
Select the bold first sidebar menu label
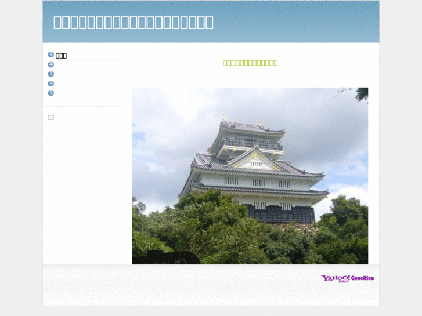[x=61, y=56]
